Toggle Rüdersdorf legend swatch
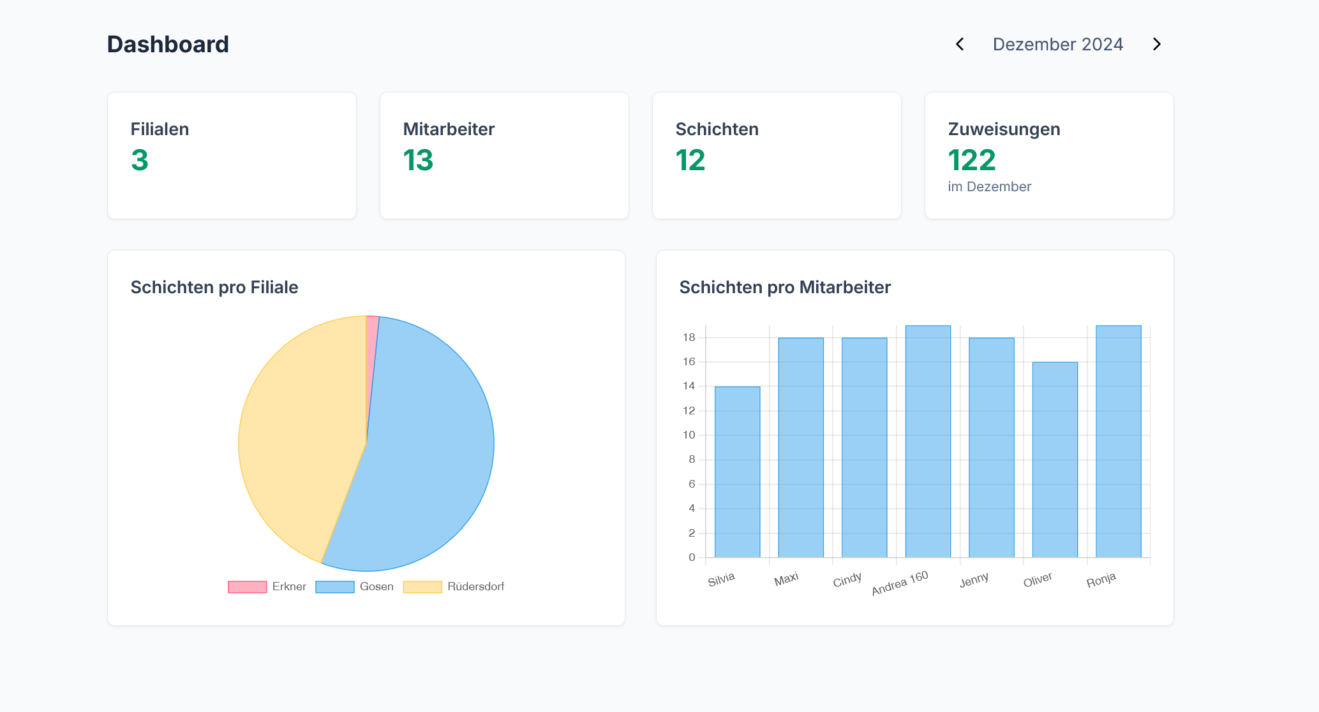This screenshot has height=712, width=1319. tap(422, 587)
